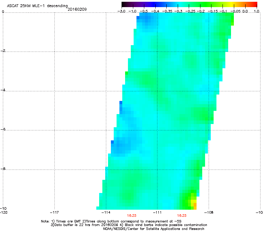This screenshot has width=263, height=231.
Task: Click the -0.35 color scale label
Action: tap(167, 11)
